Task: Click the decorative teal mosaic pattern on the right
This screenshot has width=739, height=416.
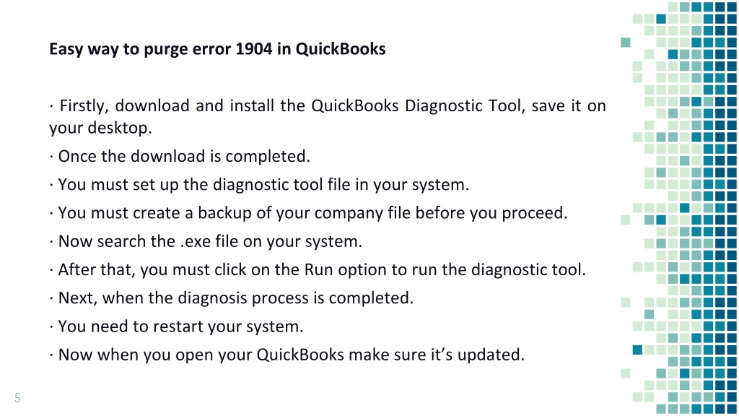Action: (x=678, y=208)
